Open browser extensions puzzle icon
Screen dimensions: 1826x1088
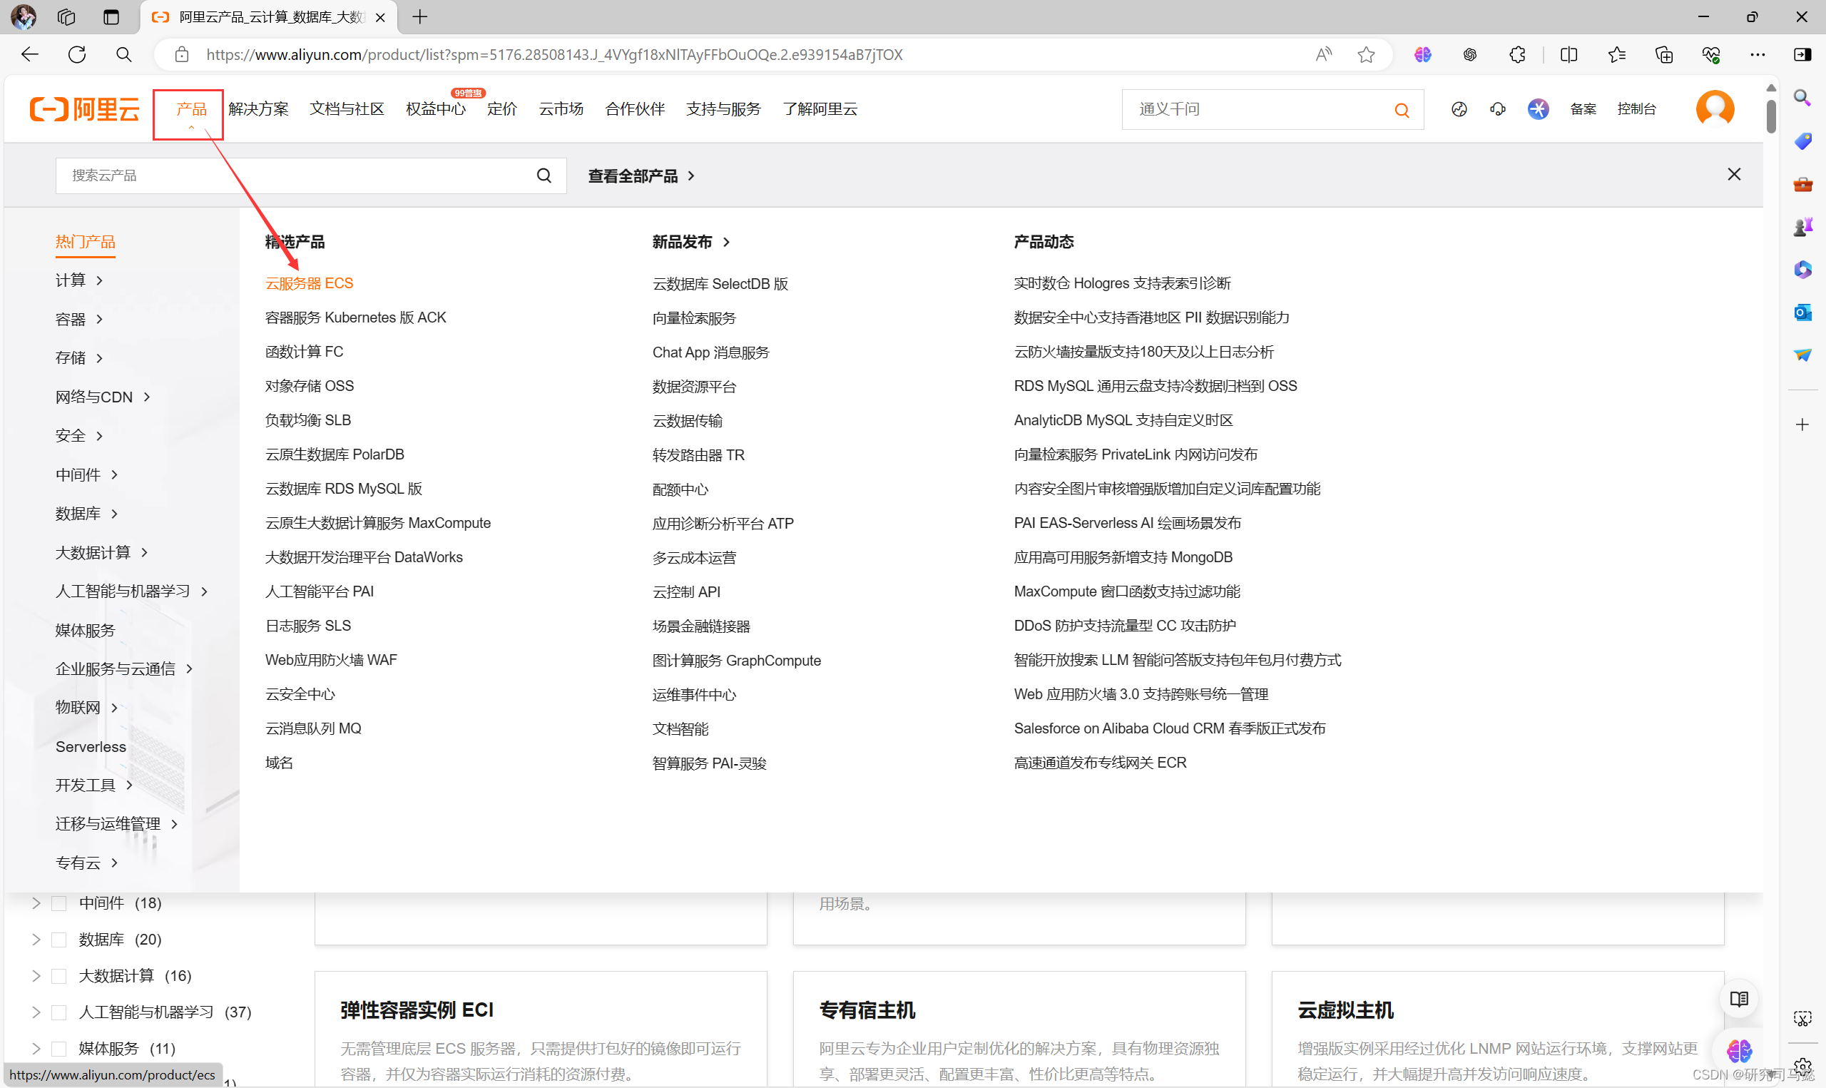point(1516,54)
